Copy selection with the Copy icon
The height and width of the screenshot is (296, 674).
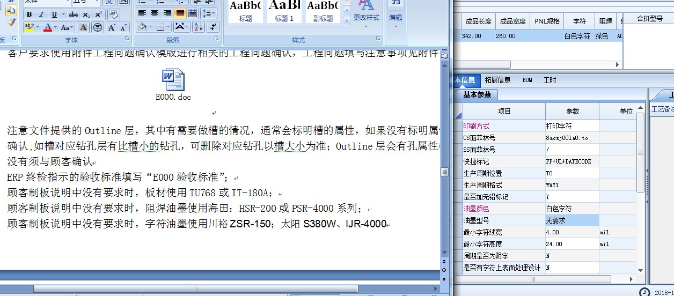pyautogui.click(x=11, y=10)
